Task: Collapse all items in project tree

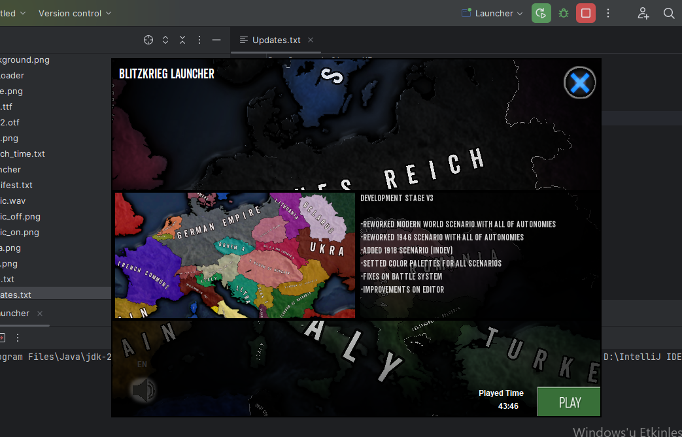Action: pyautogui.click(x=182, y=40)
